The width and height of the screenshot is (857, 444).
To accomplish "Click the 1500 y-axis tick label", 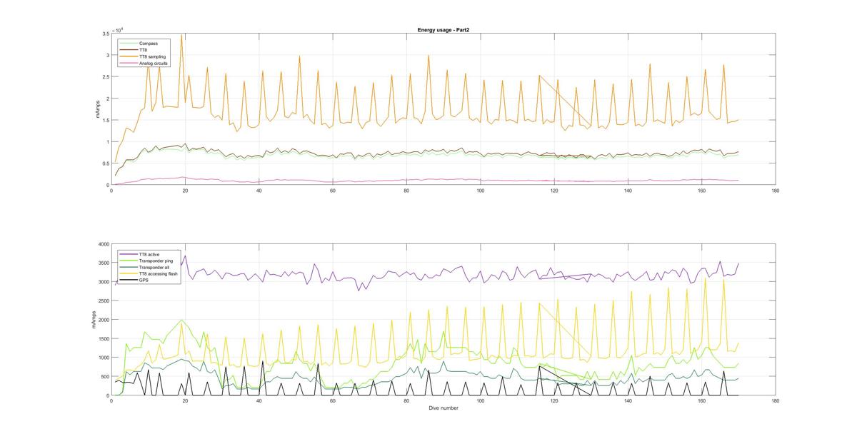I will click(103, 338).
